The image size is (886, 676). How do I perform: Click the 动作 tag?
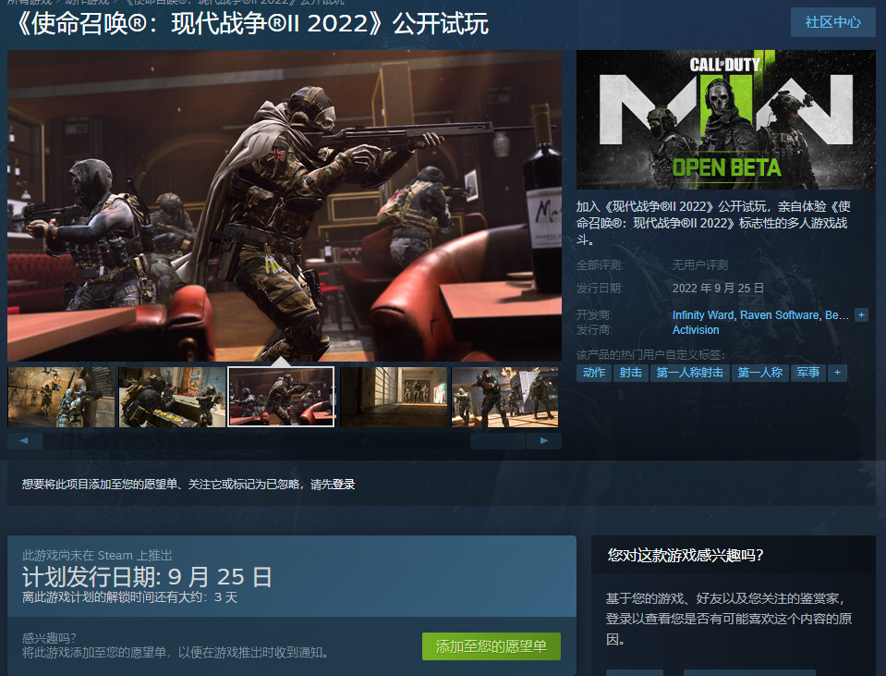[594, 373]
